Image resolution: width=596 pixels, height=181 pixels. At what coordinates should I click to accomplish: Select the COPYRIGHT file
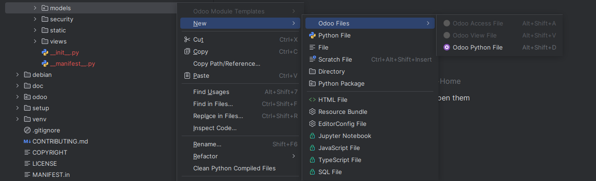click(91, 152)
